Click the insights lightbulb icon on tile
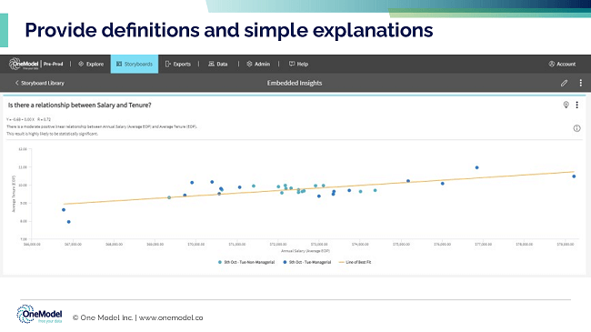The width and height of the screenshot is (591, 332). coord(566,105)
